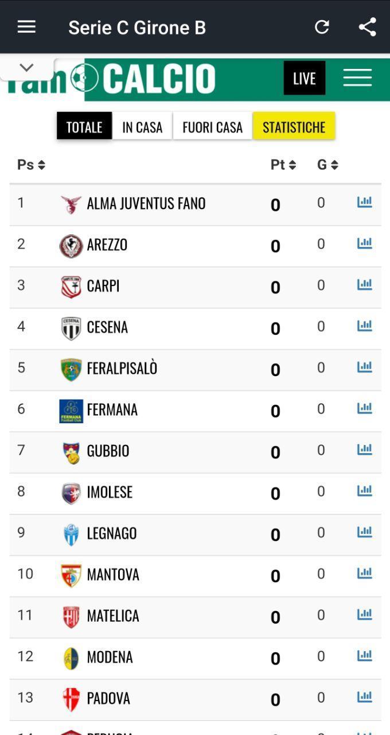Open Gubbio's stats chart icon
Viewport: 390px width, 735px height.
click(365, 449)
